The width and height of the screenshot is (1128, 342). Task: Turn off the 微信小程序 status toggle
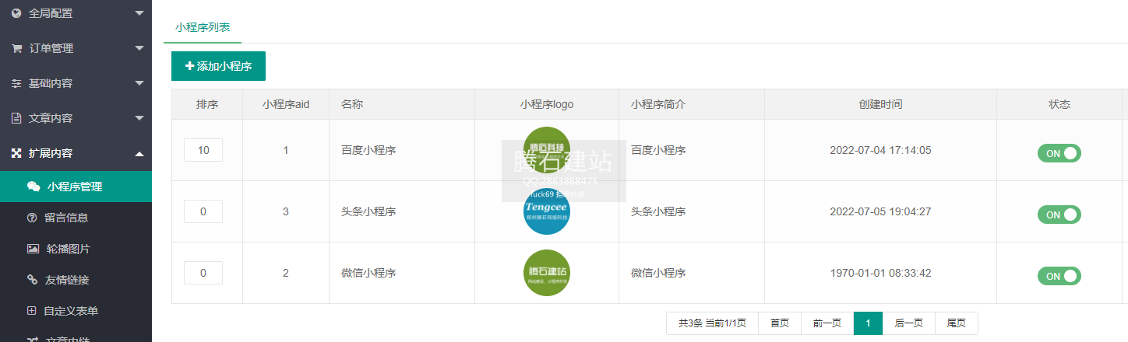(1059, 276)
